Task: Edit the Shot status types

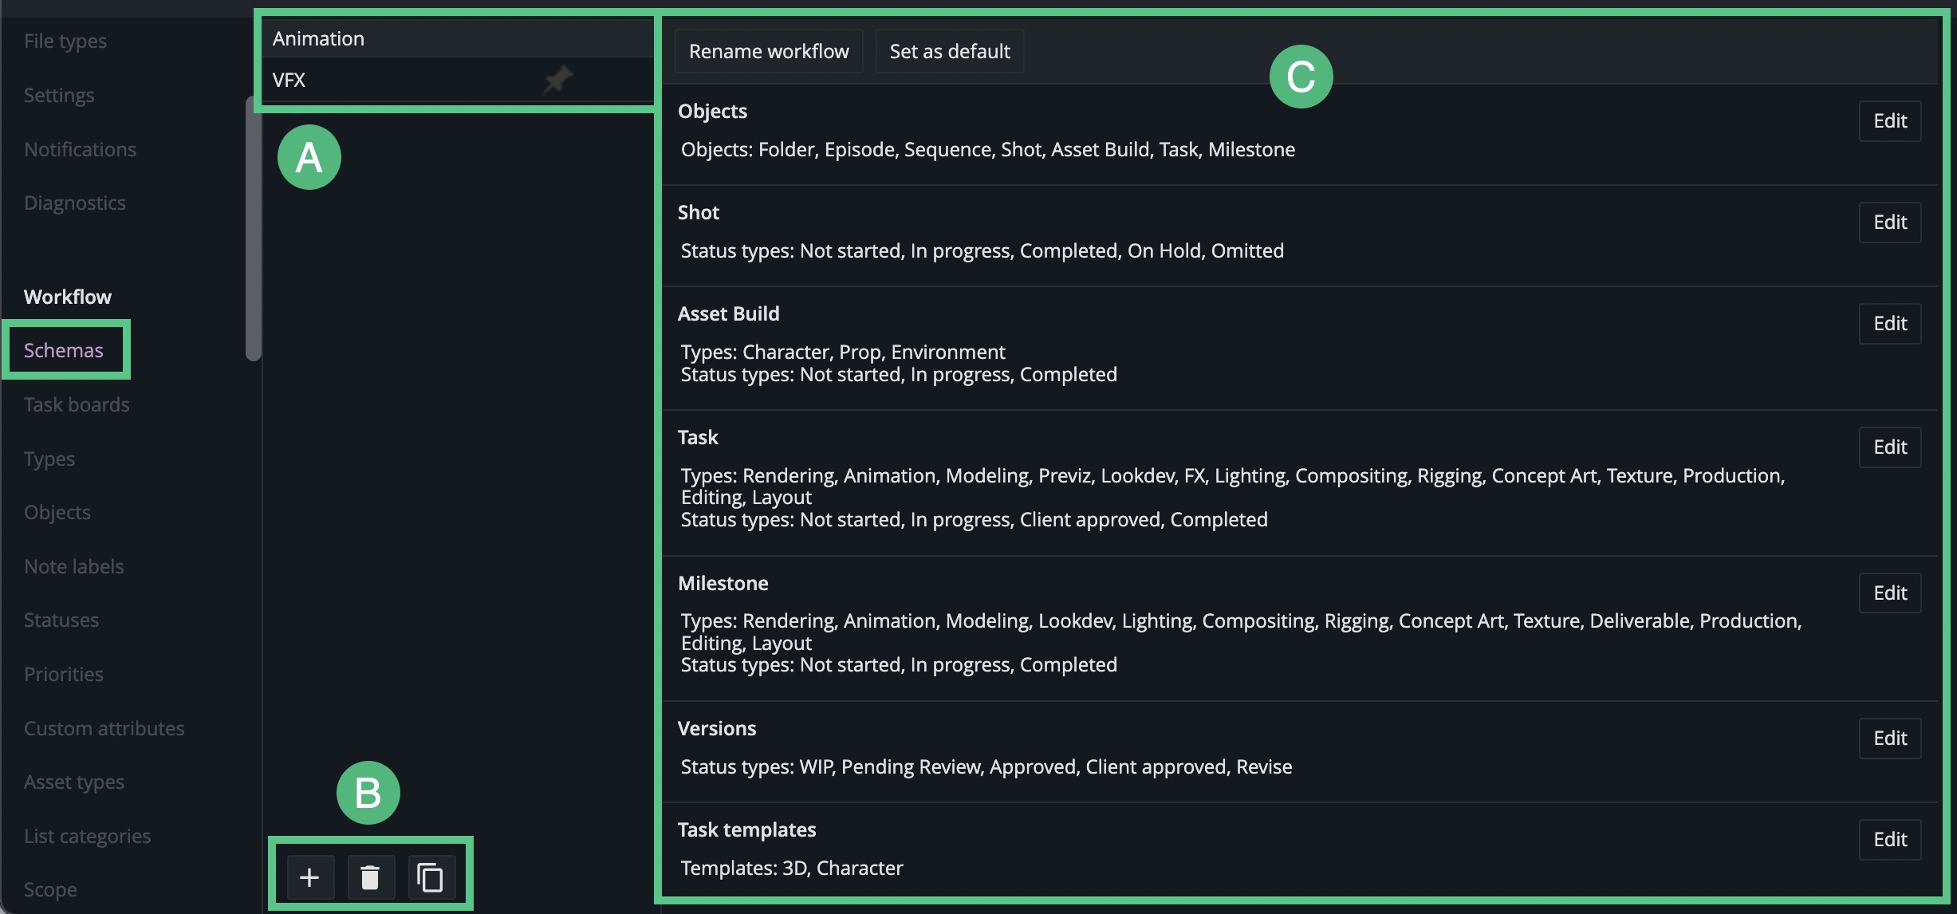Action: tap(1889, 222)
